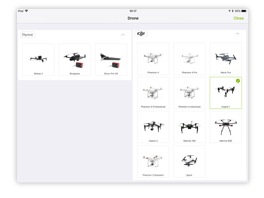Collapse the DJI section chevron
This screenshot has height=198, width=264.
coord(237,34)
